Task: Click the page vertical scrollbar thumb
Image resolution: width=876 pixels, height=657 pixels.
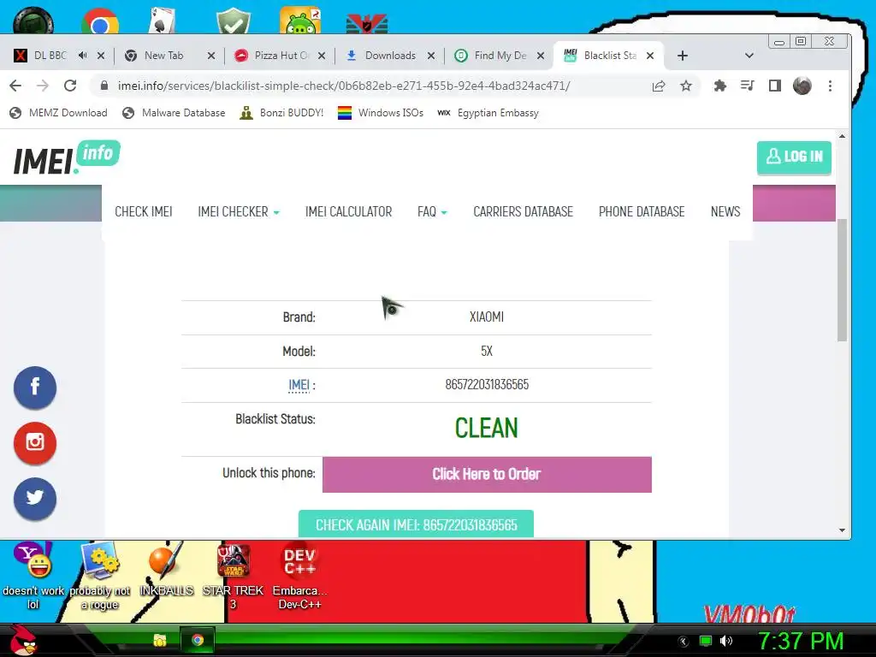Action: tap(842, 280)
